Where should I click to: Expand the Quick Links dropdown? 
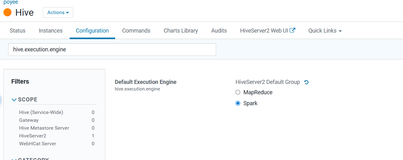[325, 31]
